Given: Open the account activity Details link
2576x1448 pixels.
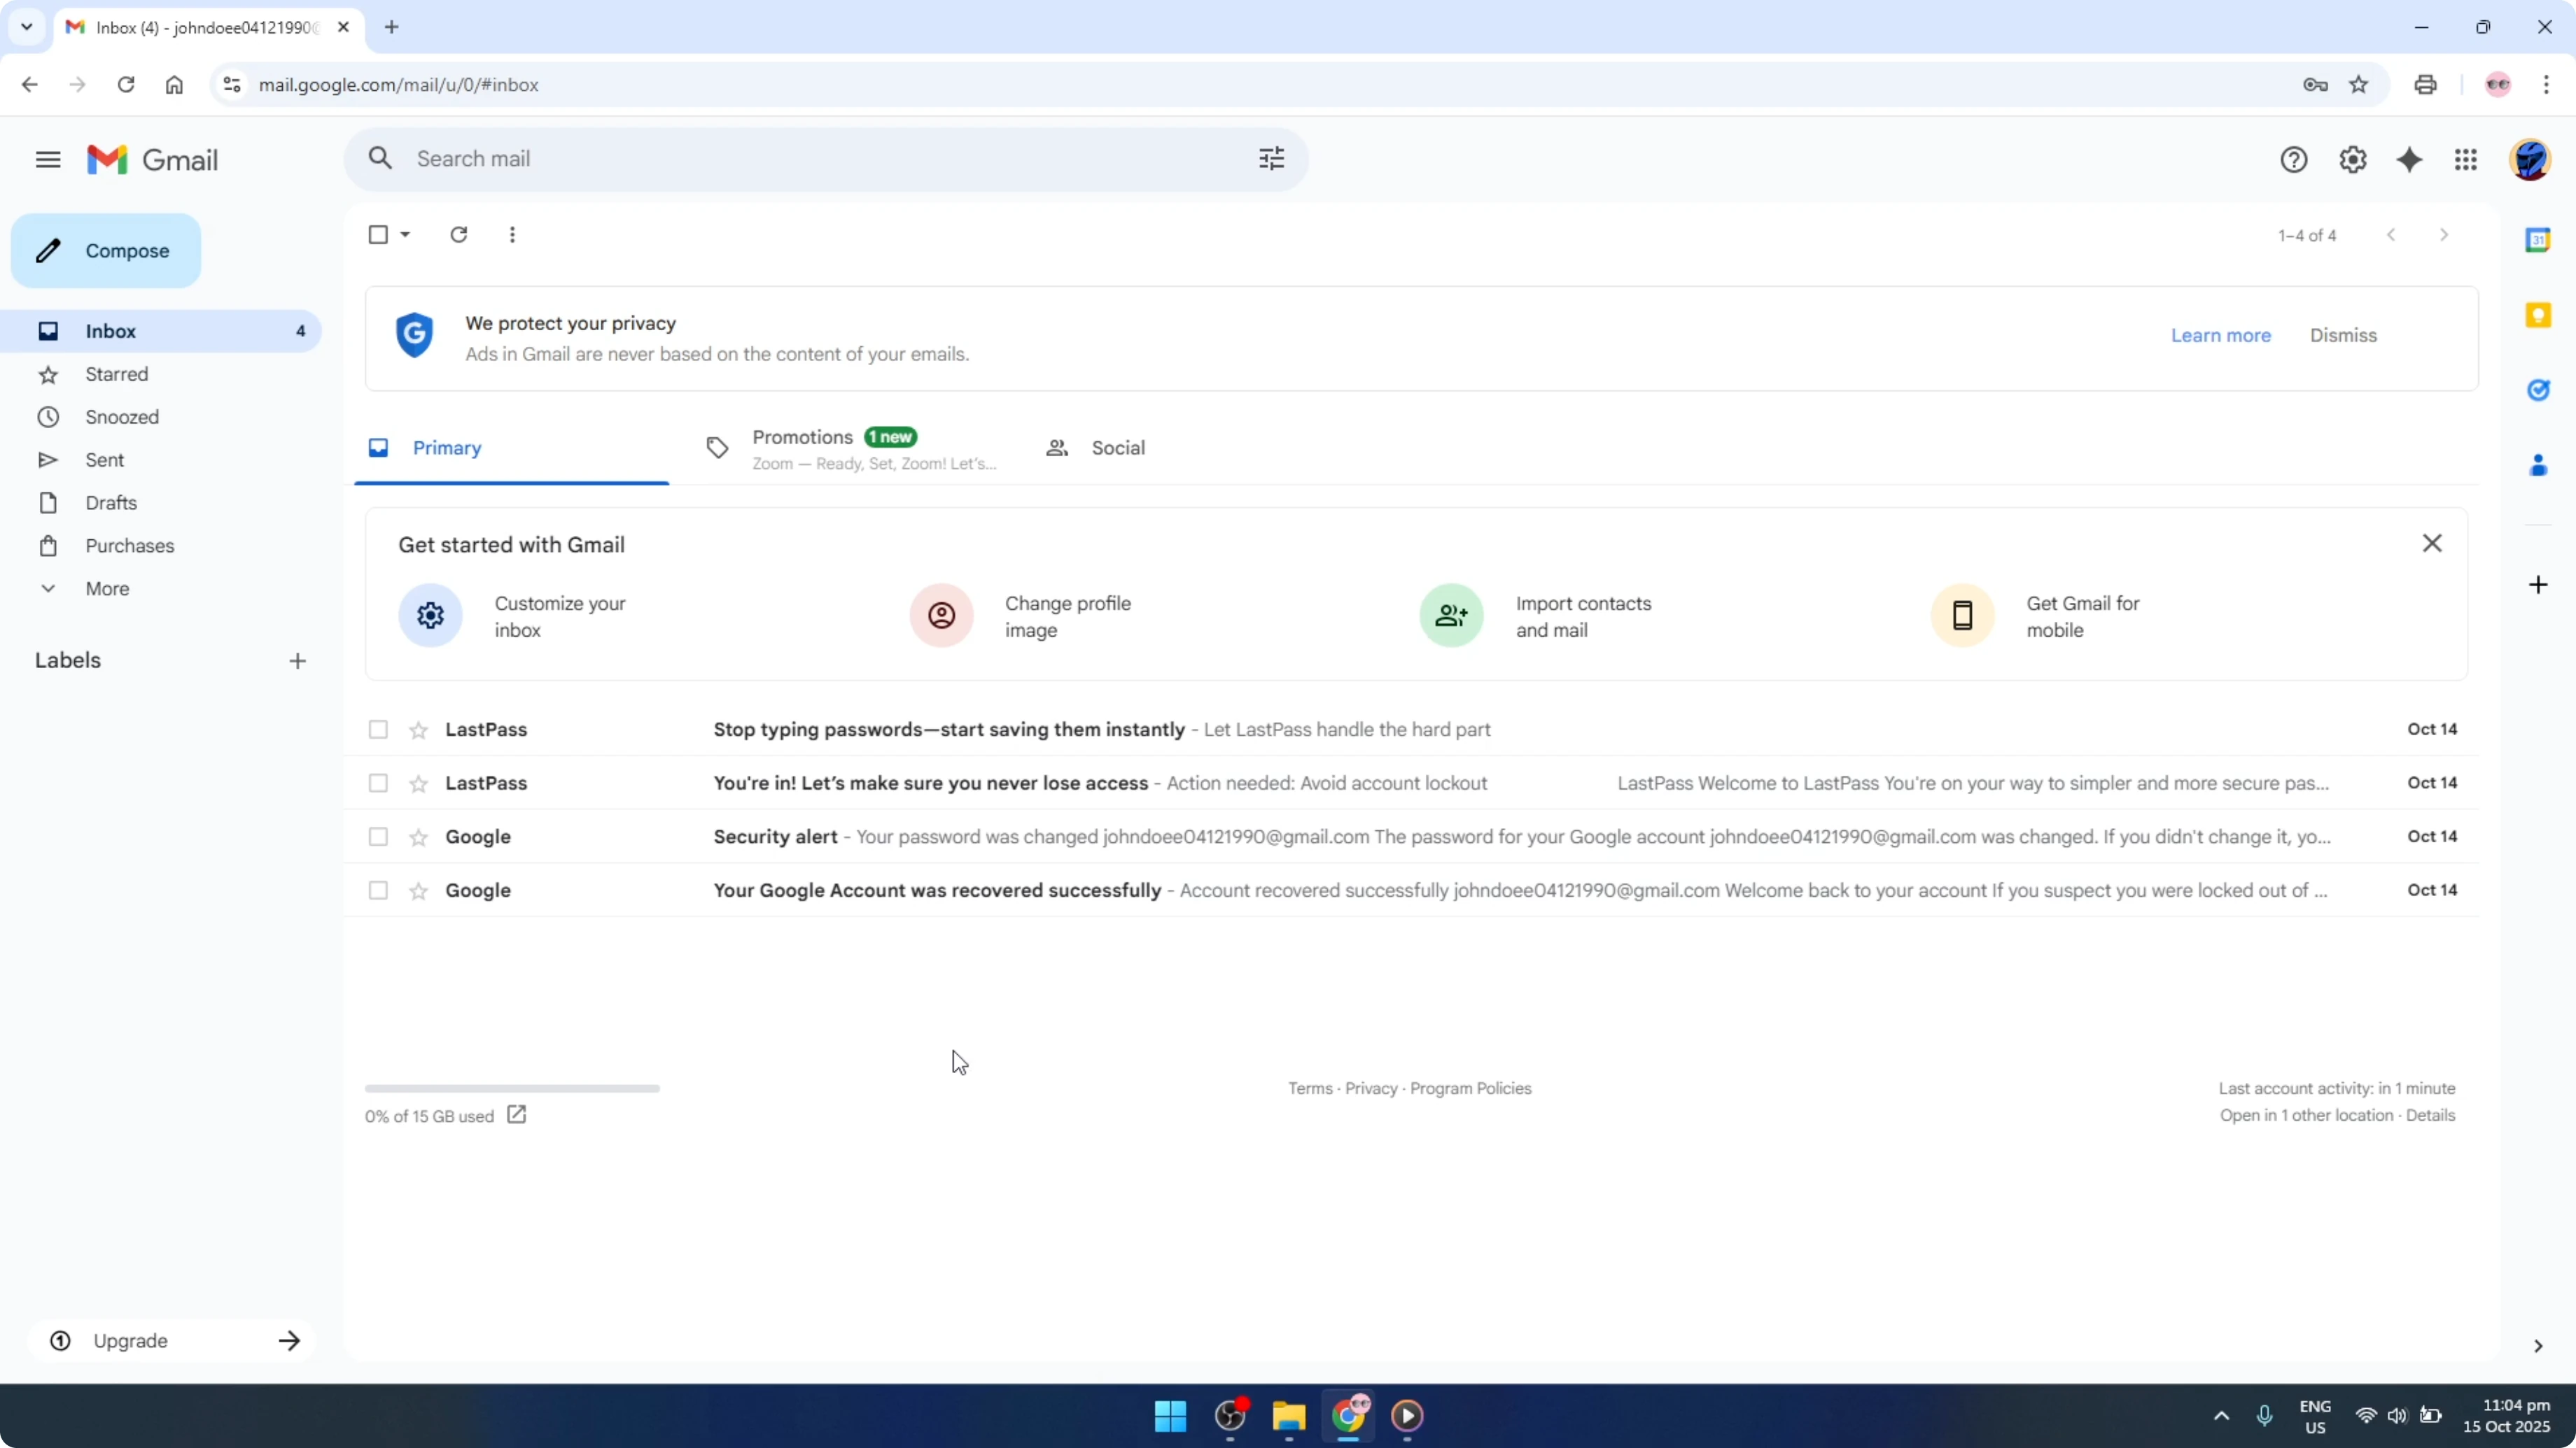Looking at the screenshot, I should click(2430, 1115).
